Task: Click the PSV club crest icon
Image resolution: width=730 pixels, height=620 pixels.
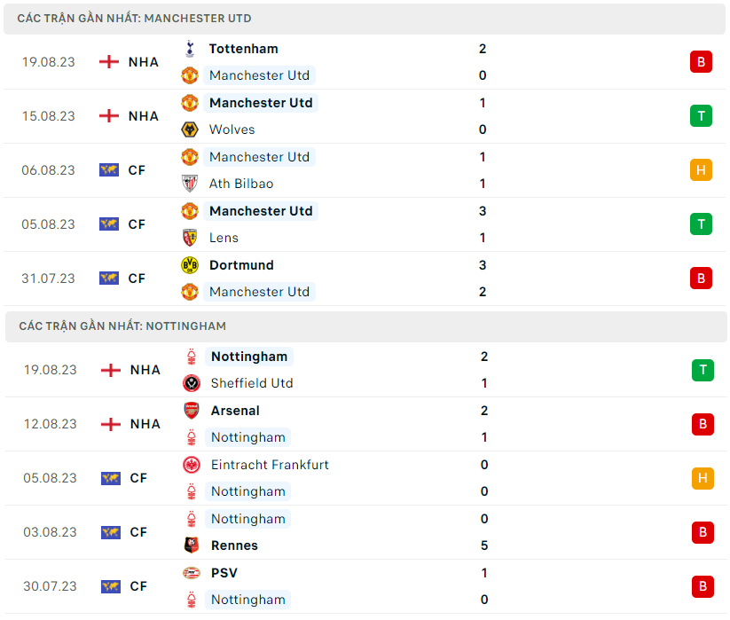Action: coord(192,573)
